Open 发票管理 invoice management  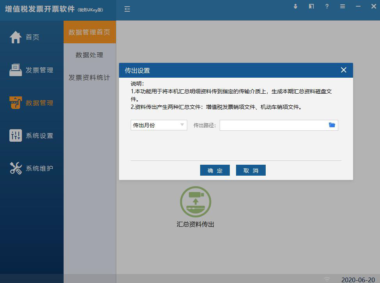tap(31, 70)
